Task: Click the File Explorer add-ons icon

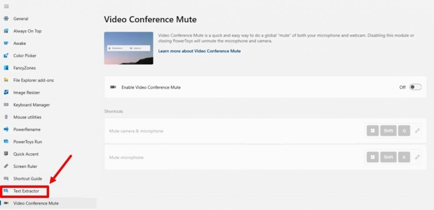Action: 6,80
